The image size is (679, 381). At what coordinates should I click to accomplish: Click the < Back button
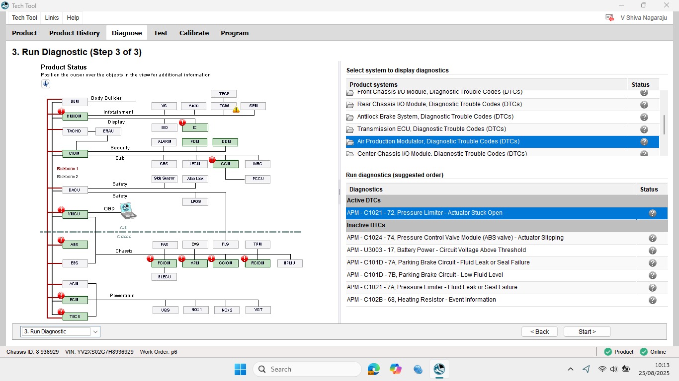(x=540, y=332)
